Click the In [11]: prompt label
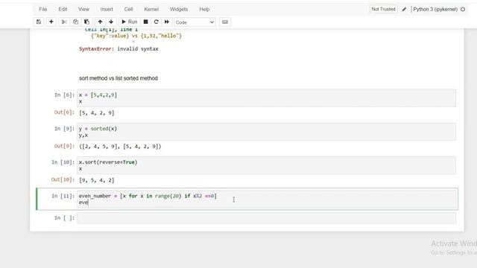Viewport: 477px width, 268px height. point(63,196)
